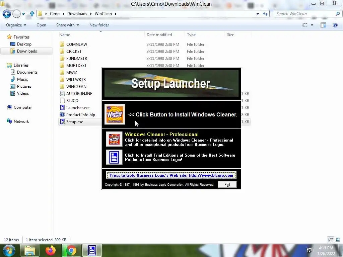Viewport: 343px width, 257px height.
Task: Select the MWIZ folder
Action: [x=72, y=72]
